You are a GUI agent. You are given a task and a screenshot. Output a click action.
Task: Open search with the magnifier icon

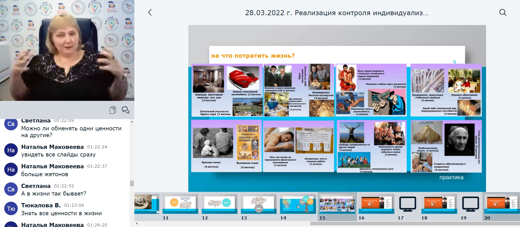503,12
